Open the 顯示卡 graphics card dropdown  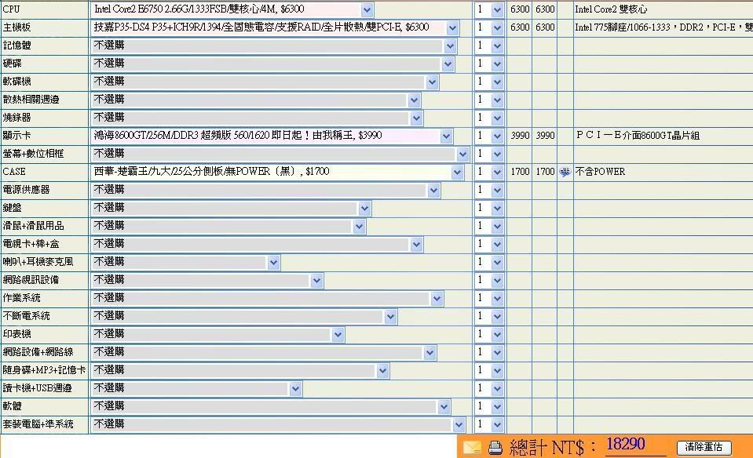[272, 136]
